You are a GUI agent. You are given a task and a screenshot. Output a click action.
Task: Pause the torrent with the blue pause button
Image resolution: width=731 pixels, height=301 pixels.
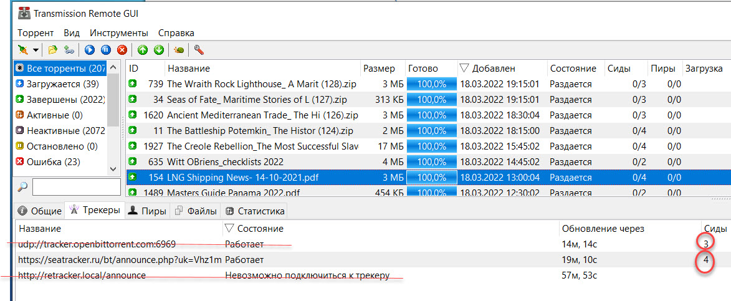(x=106, y=50)
